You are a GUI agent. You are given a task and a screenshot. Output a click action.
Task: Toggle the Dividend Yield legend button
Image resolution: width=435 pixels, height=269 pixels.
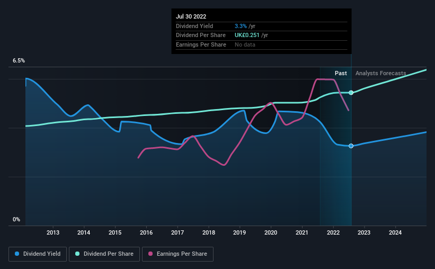click(38, 254)
